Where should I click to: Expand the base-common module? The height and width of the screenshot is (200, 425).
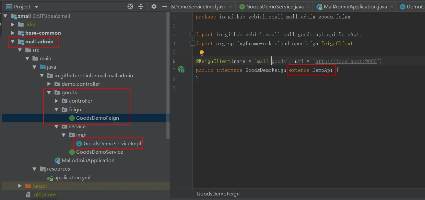(x=13, y=33)
